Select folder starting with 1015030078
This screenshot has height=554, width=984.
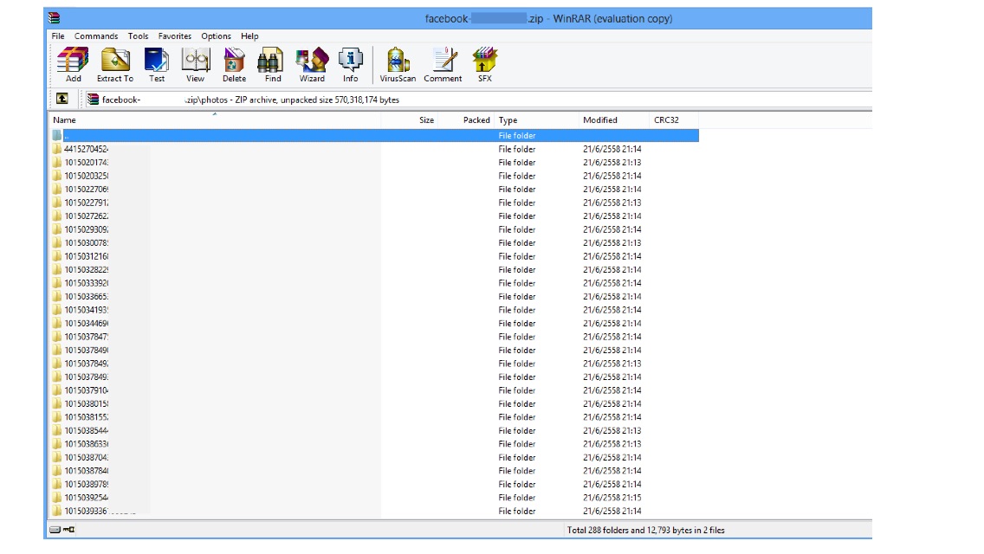[375, 242]
